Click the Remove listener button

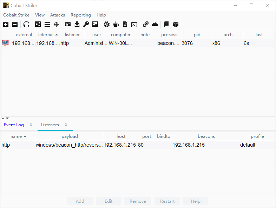[x=138, y=201]
